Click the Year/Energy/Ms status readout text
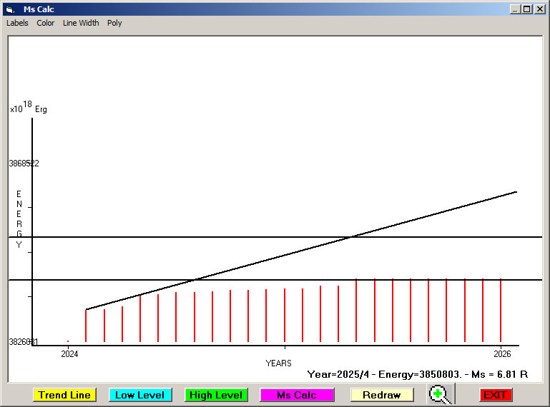550x407 pixels. click(417, 374)
